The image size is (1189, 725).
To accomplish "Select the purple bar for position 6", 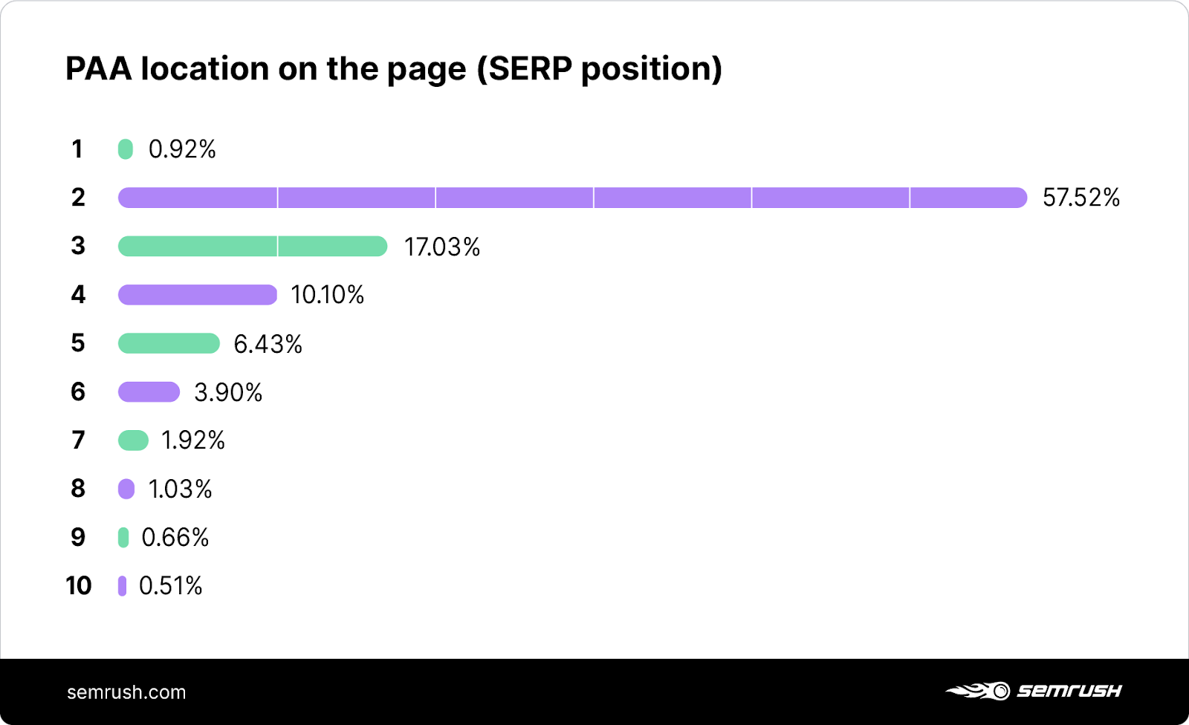I will click(149, 391).
